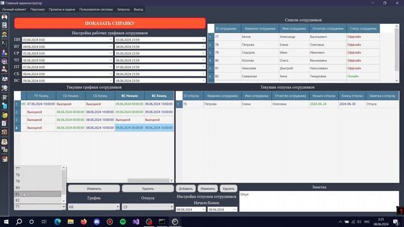Open File Explorer from the taskbar
The height and width of the screenshot is (227, 404).
click(x=71, y=221)
